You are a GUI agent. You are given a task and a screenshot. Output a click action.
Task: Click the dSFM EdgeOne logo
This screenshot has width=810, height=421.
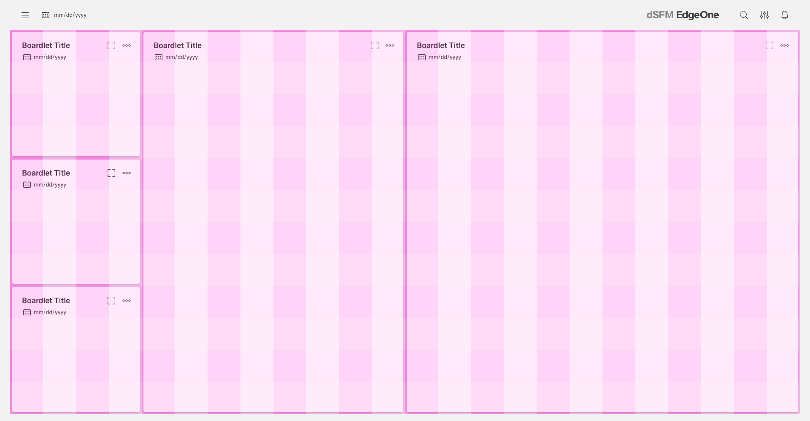coord(682,15)
